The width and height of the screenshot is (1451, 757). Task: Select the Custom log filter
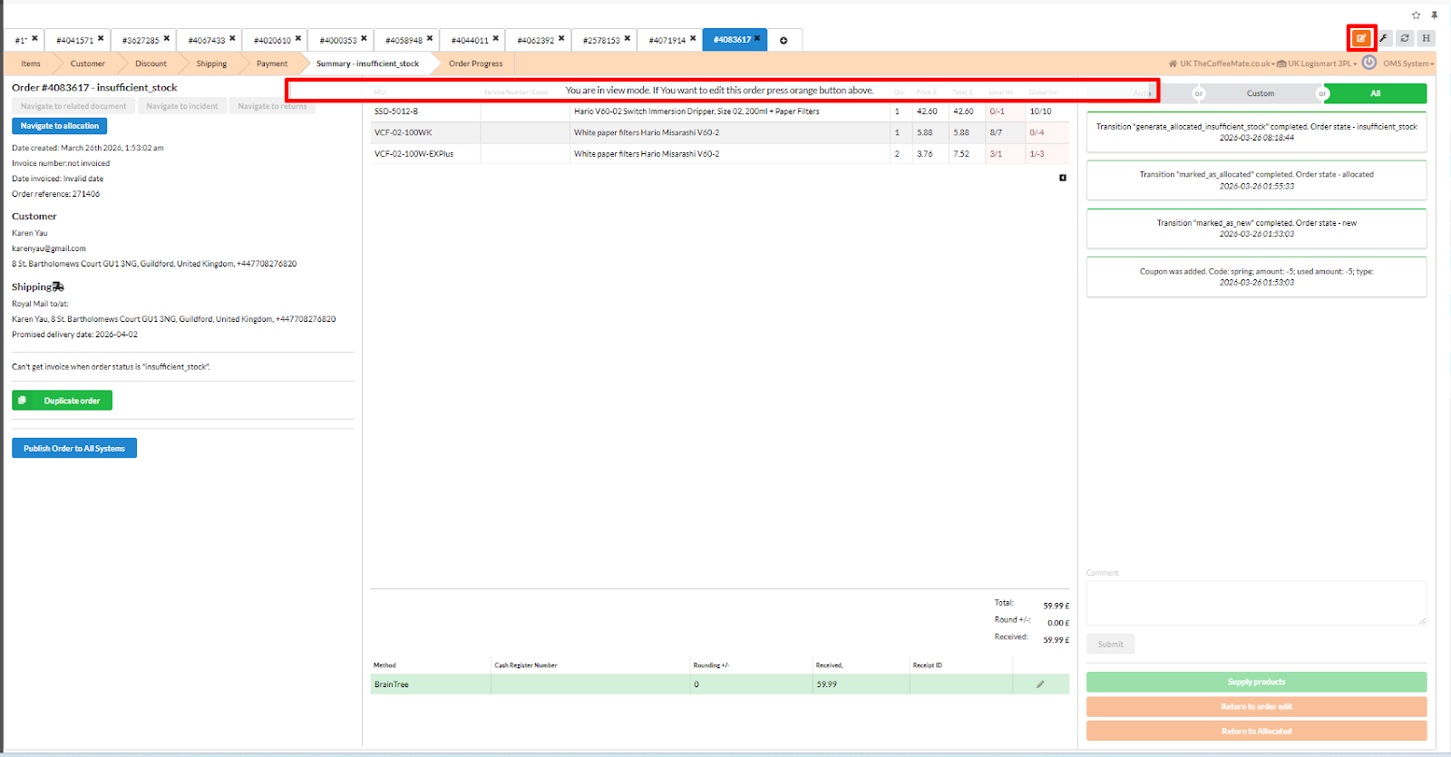[x=1260, y=93]
